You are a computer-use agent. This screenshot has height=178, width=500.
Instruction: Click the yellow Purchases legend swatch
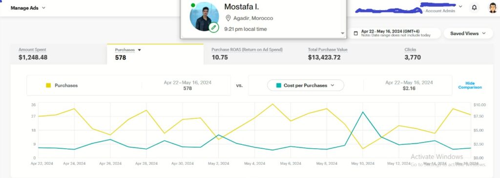click(48, 85)
